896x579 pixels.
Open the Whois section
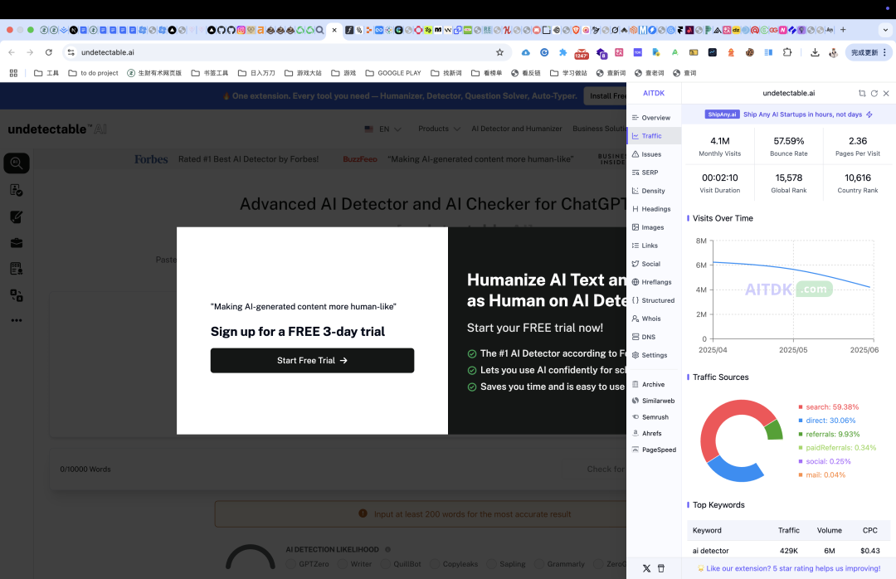(x=646, y=319)
